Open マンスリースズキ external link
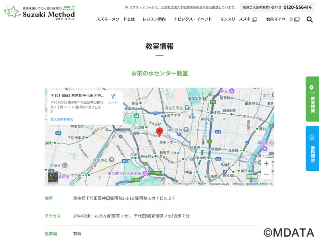This screenshot has height=239, width=319. click(x=238, y=19)
